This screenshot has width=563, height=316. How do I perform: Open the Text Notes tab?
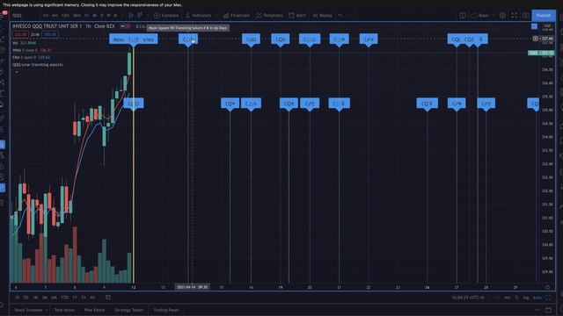point(64,310)
